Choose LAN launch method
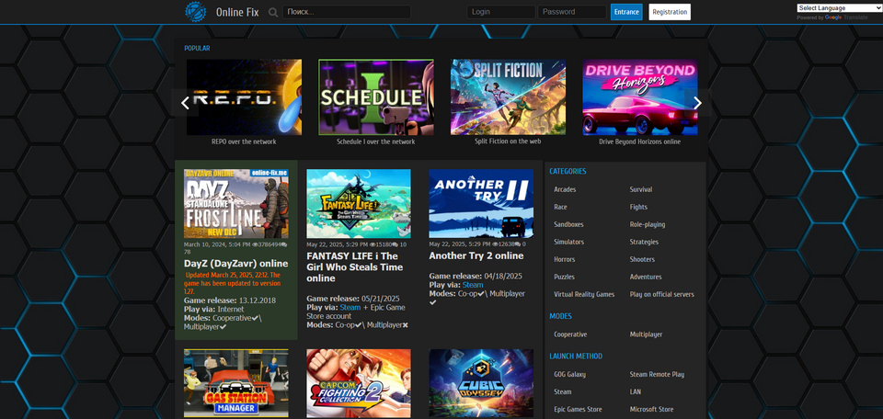Viewport: 883px width, 419px height. [x=636, y=391]
